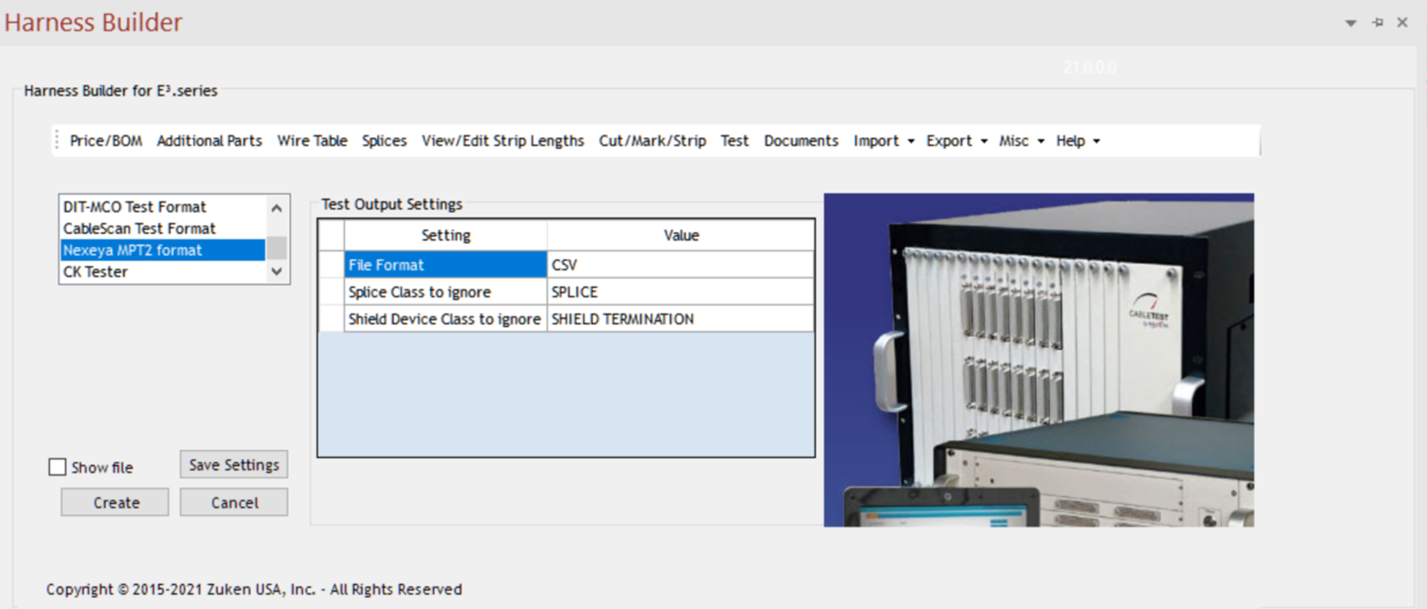1427x609 pixels.
Task: Open the Wire Table view
Action: pyautogui.click(x=312, y=141)
